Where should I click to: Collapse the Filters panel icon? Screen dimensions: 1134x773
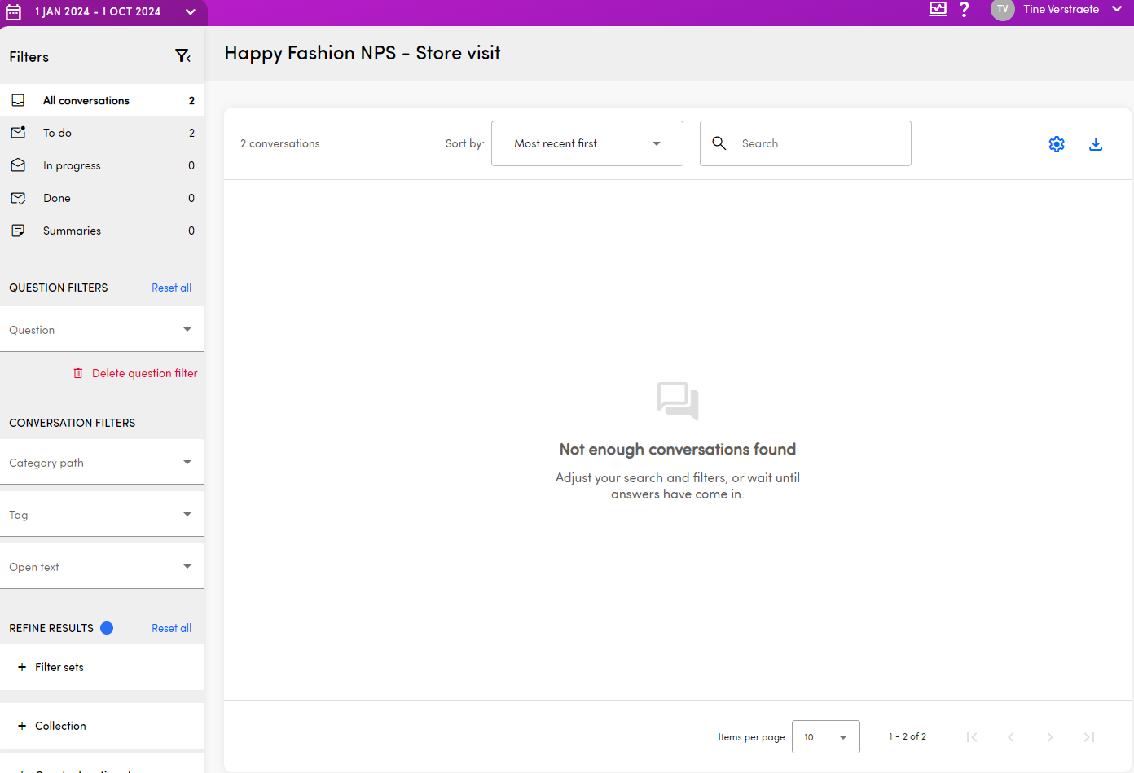click(183, 56)
